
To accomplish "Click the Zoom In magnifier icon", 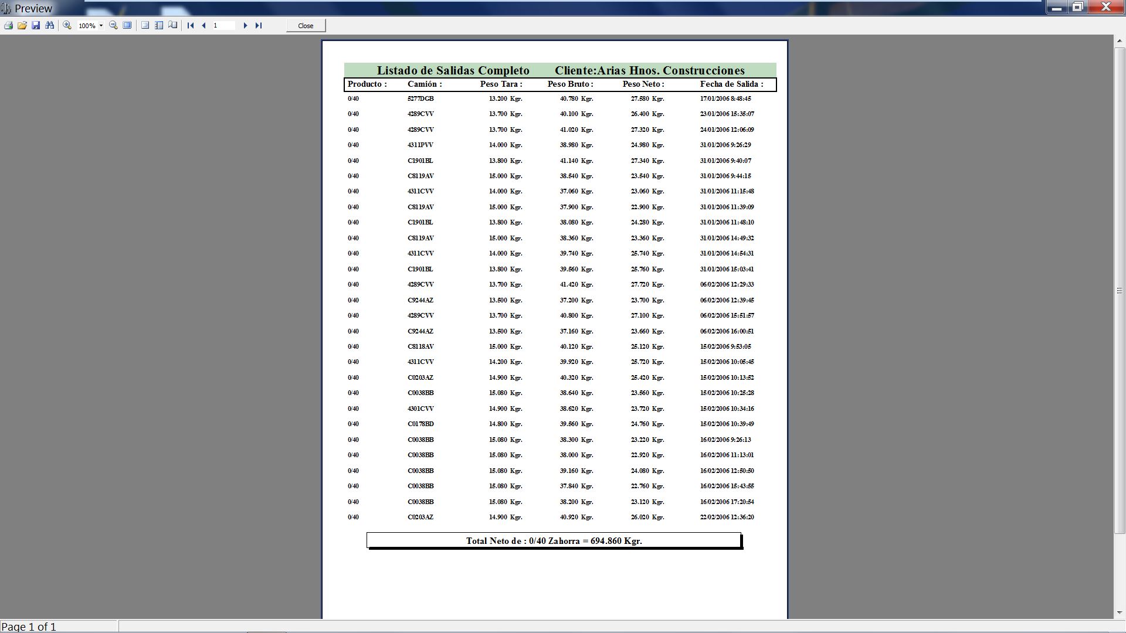I will [67, 26].
